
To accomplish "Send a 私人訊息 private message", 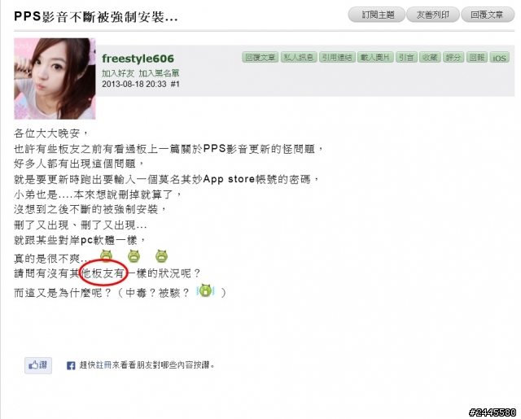I will tap(299, 58).
